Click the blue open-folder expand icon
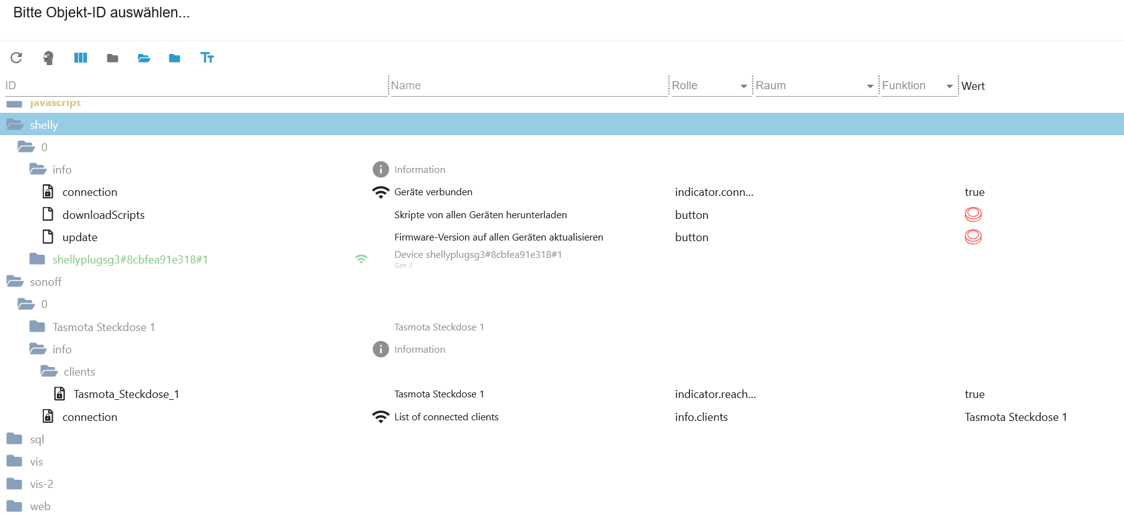This screenshot has height=517, width=1124. point(144,58)
